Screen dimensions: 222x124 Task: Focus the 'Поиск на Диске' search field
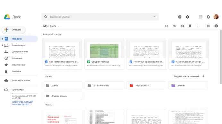tap(100, 17)
